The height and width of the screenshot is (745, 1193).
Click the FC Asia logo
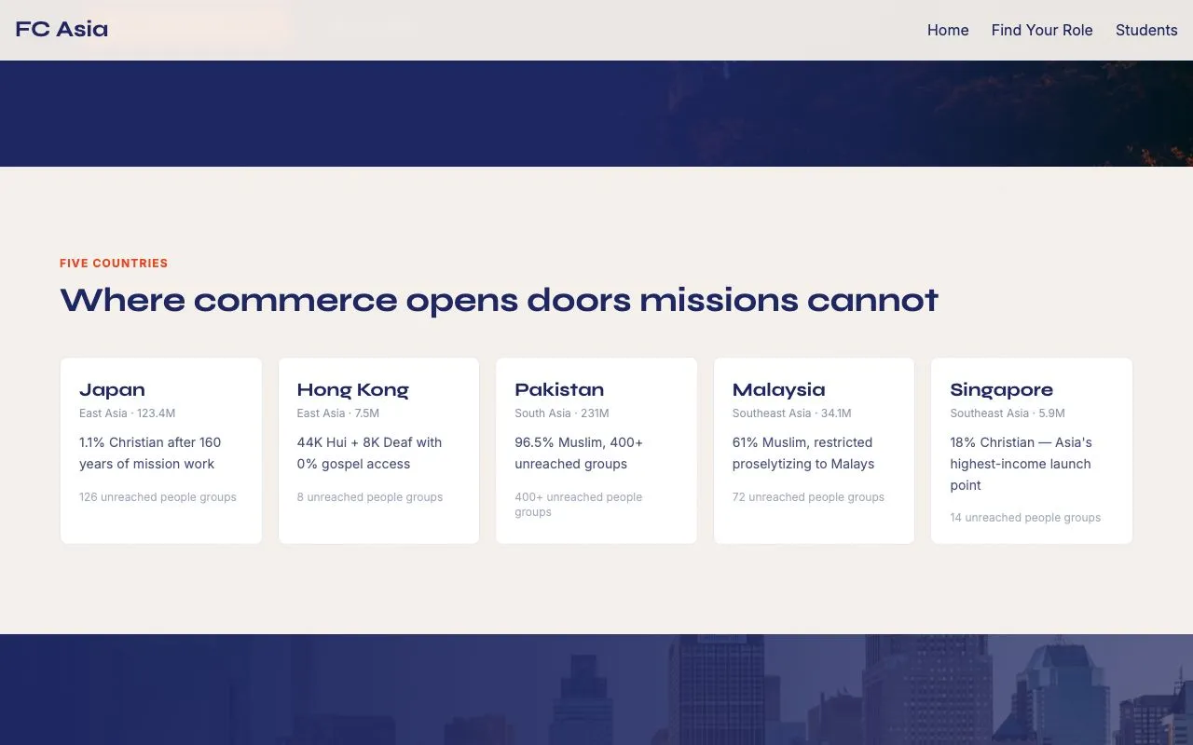[62, 30]
